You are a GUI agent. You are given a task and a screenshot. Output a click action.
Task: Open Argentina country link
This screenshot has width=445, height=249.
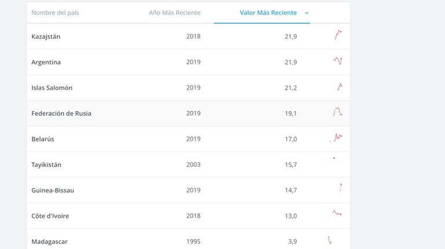coord(46,62)
